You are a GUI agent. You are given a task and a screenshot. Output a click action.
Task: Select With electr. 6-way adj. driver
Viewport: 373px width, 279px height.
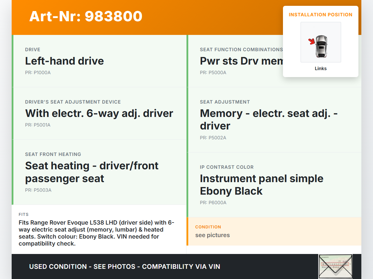[x=99, y=113]
